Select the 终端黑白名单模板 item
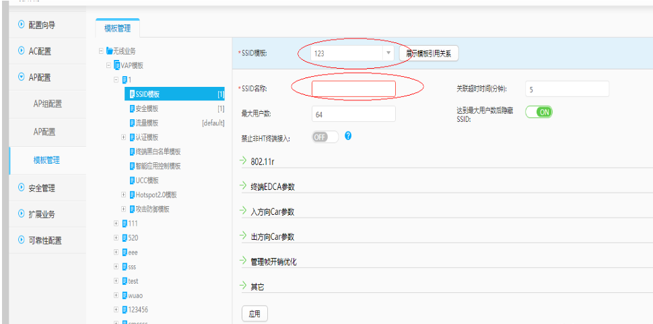 pos(158,152)
